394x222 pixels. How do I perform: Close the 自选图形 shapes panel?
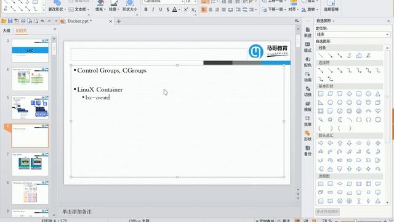pos(388,21)
